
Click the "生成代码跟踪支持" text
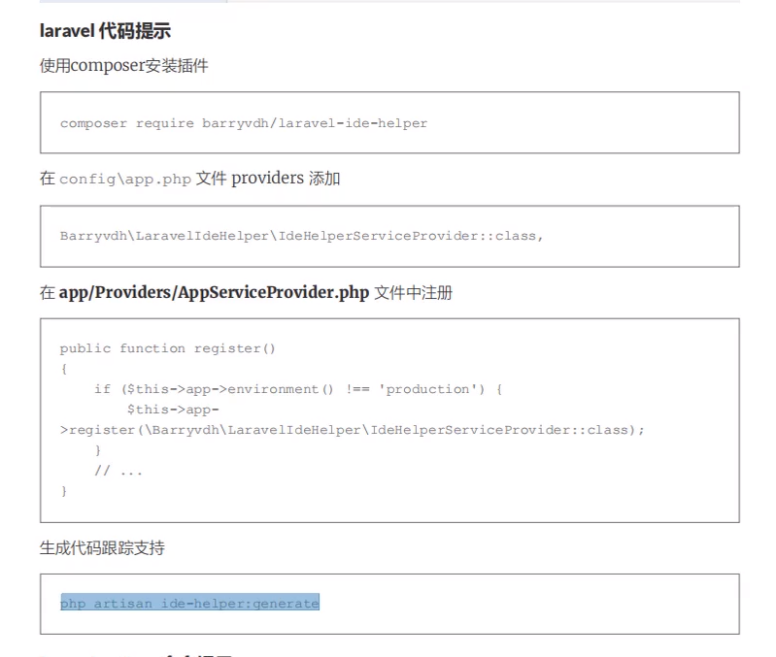click(102, 548)
